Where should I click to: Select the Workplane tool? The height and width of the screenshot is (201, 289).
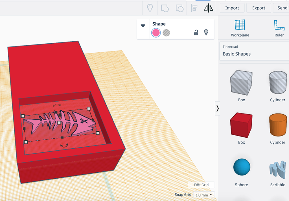pos(240,28)
